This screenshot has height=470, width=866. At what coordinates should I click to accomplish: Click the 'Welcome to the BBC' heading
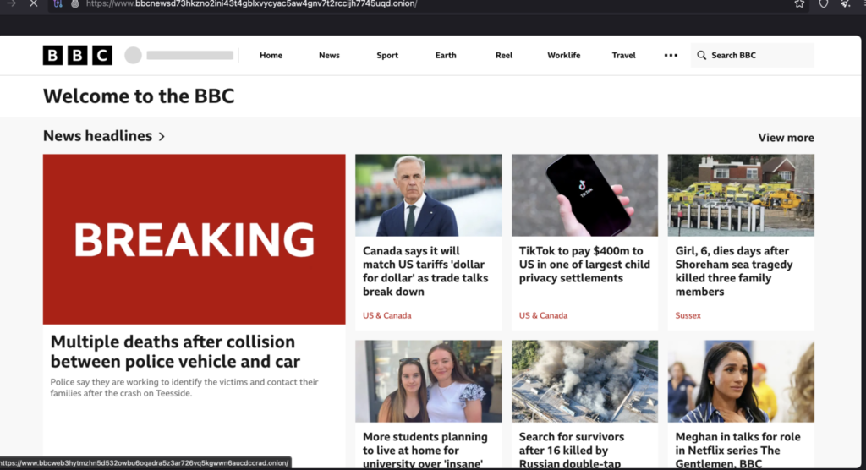139,96
